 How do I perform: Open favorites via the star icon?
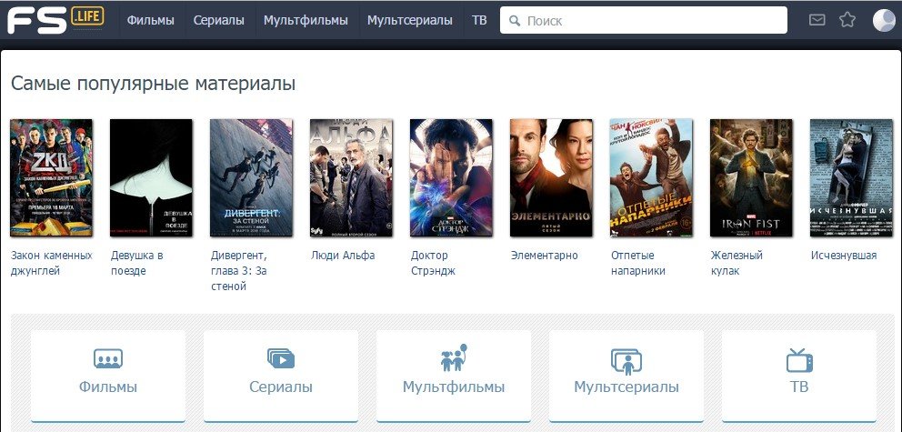847,20
